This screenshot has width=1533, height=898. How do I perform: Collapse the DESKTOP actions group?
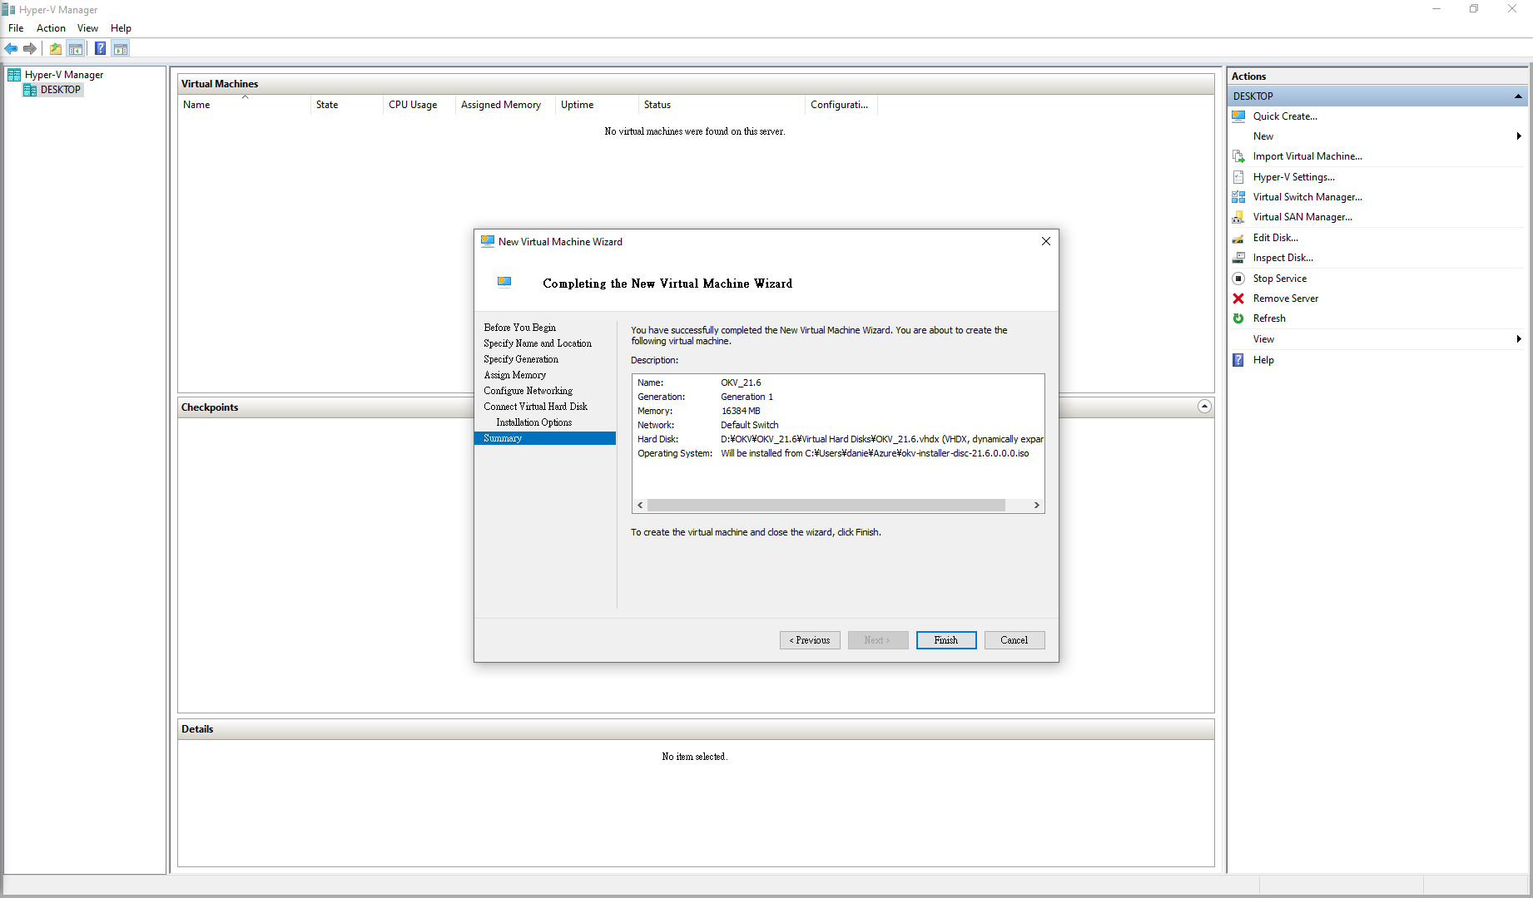tap(1518, 96)
